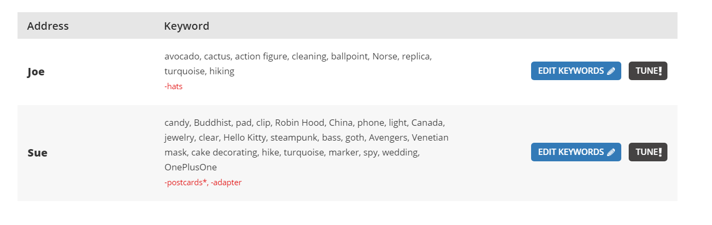Click the Address column header

tap(48, 26)
